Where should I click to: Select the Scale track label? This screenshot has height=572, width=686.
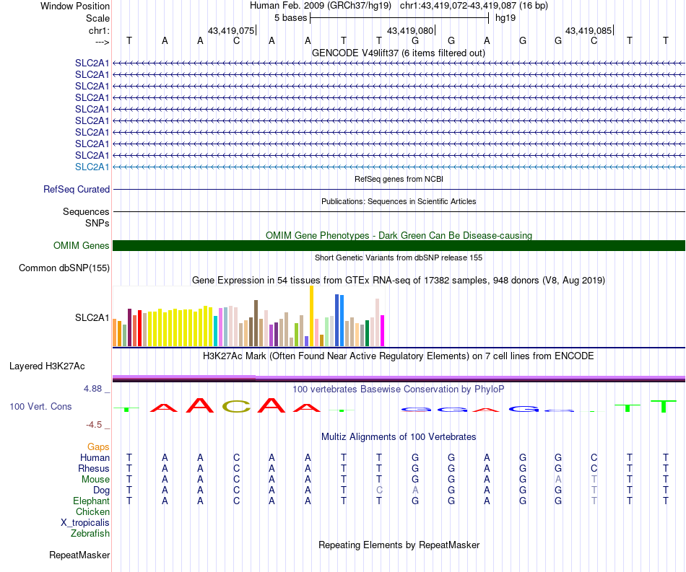click(x=97, y=18)
